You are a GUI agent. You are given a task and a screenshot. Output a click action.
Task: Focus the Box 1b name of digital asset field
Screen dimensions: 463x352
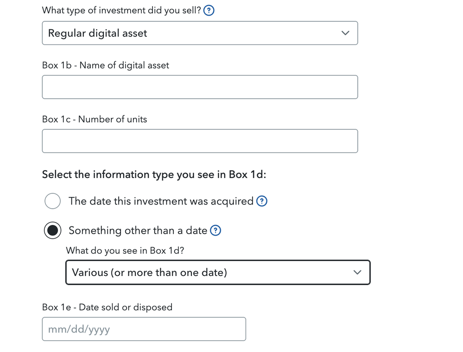[x=200, y=87]
